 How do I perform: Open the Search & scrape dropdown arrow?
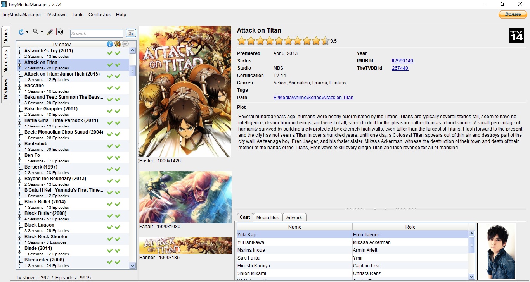click(x=42, y=32)
